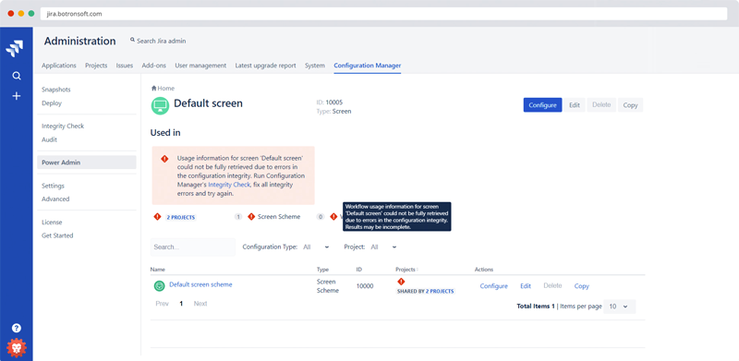Open the Issues tab

(125, 66)
